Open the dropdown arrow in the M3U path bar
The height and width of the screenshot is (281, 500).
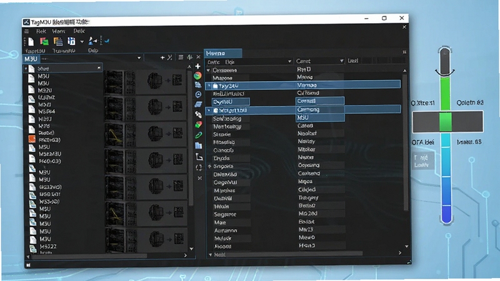[x=139, y=58]
